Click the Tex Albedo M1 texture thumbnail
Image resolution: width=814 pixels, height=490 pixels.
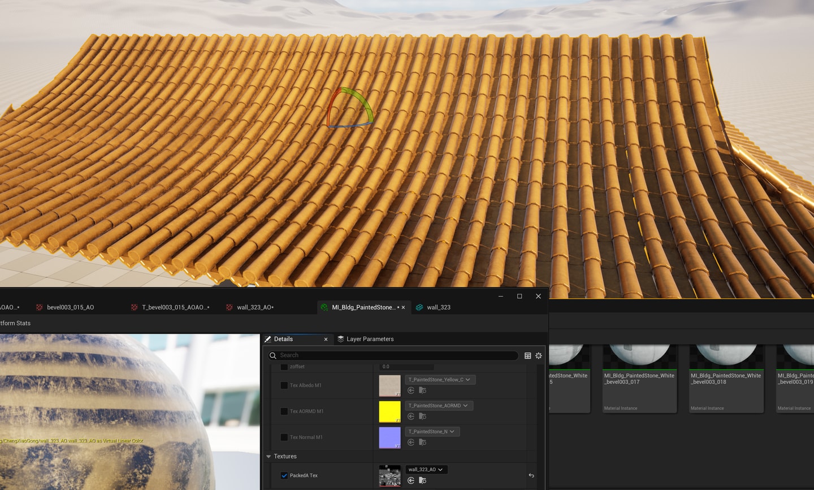click(389, 386)
